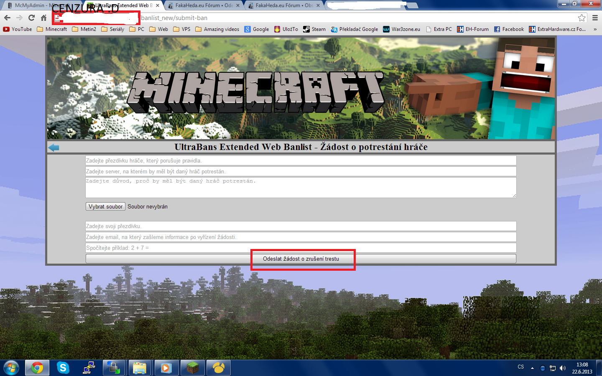Open the padlock with green arrow taskbar icon

[113, 368]
